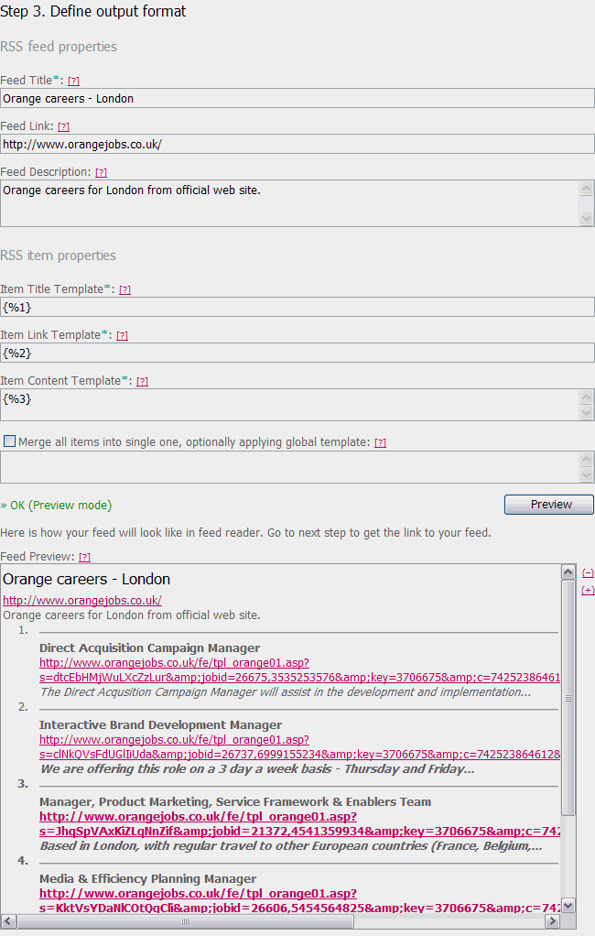This screenshot has width=595, height=936.
Task: Open the orangejobs.co.uk link in the feed preview
Action: pos(82,601)
